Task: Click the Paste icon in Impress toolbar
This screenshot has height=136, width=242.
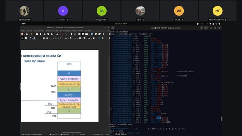Action: pos(51,34)
